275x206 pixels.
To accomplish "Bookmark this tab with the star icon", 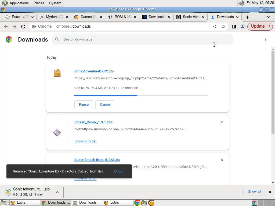I will coord(223,27).
